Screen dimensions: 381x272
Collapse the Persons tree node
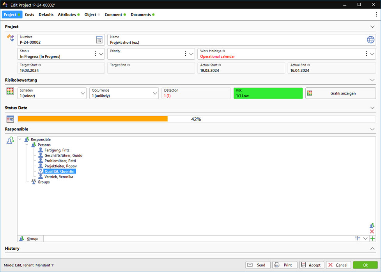pos(27,145)
